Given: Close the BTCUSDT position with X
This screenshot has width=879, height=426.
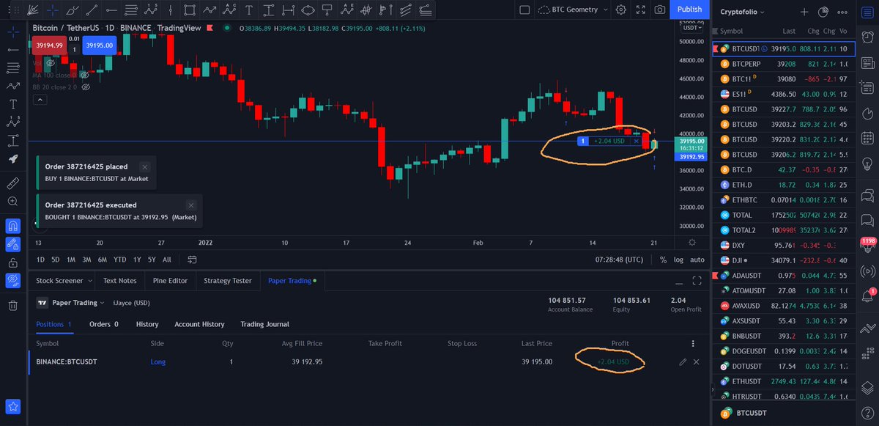Looking at the screenshot, I should click(x=696, y=362).
